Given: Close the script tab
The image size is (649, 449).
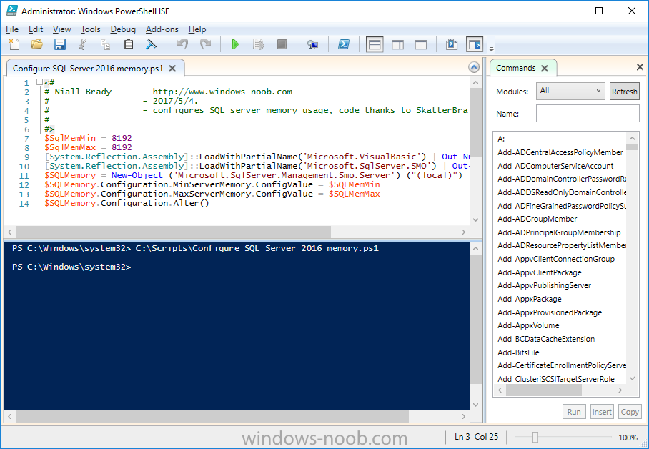Looking at the screenshot, I should pyautogui.click(x=172, y=69).
